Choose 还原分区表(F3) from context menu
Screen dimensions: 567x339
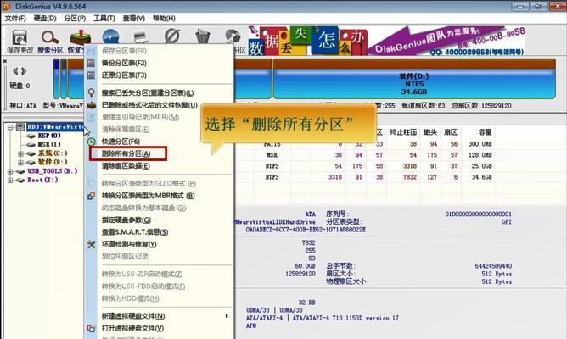pyautogui.click(x=124, y=75)
